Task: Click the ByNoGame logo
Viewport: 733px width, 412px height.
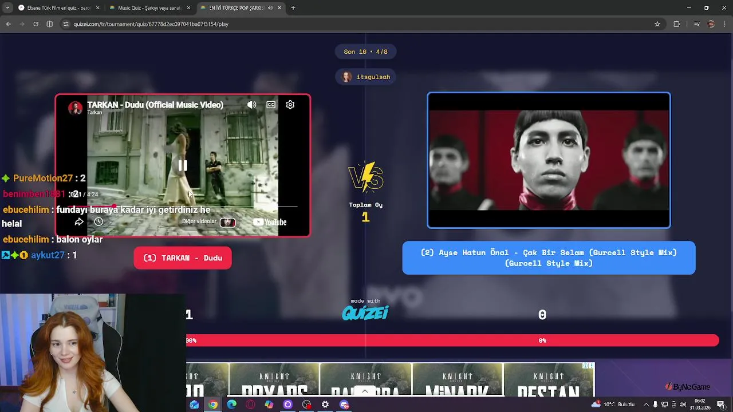Action: point(687,387)
